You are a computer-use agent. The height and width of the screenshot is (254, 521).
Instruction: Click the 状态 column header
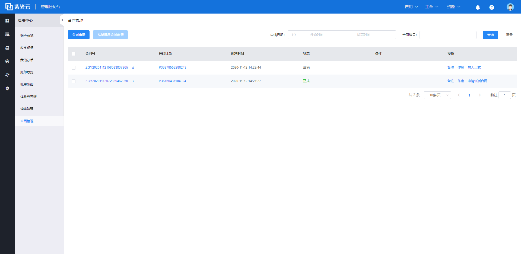coord(306,54)
